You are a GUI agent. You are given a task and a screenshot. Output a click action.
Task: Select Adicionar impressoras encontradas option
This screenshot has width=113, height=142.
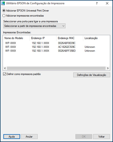point(23,16)
